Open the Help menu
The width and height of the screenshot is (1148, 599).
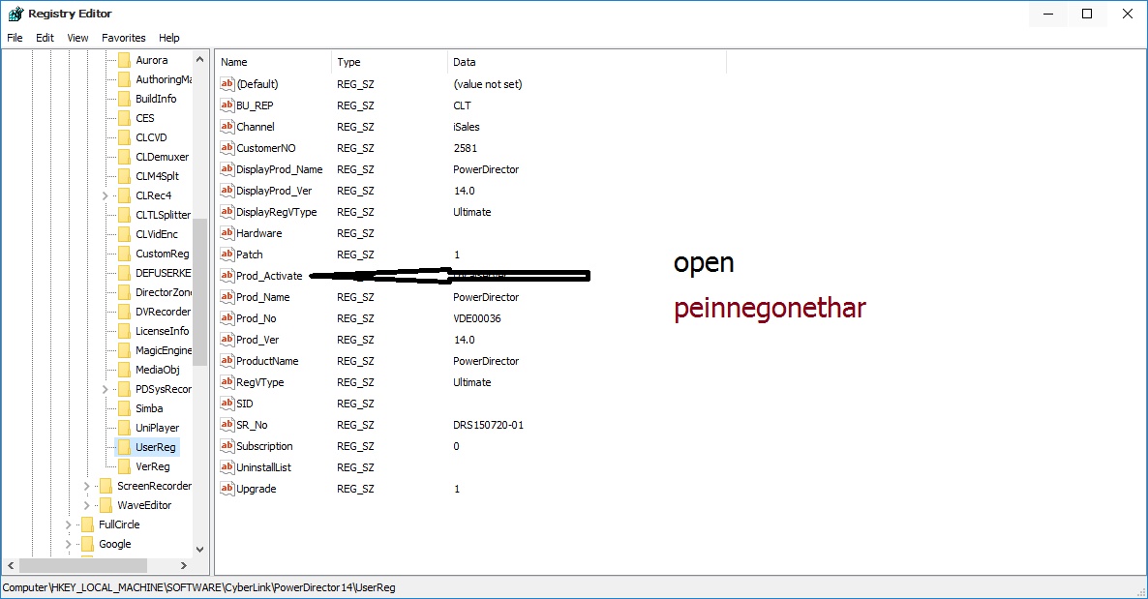pos(169,38)
